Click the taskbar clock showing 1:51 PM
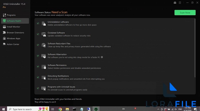 click(187, 109)
